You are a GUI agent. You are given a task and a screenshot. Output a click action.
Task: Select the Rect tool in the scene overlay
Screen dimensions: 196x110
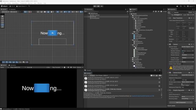click(2, 25)
